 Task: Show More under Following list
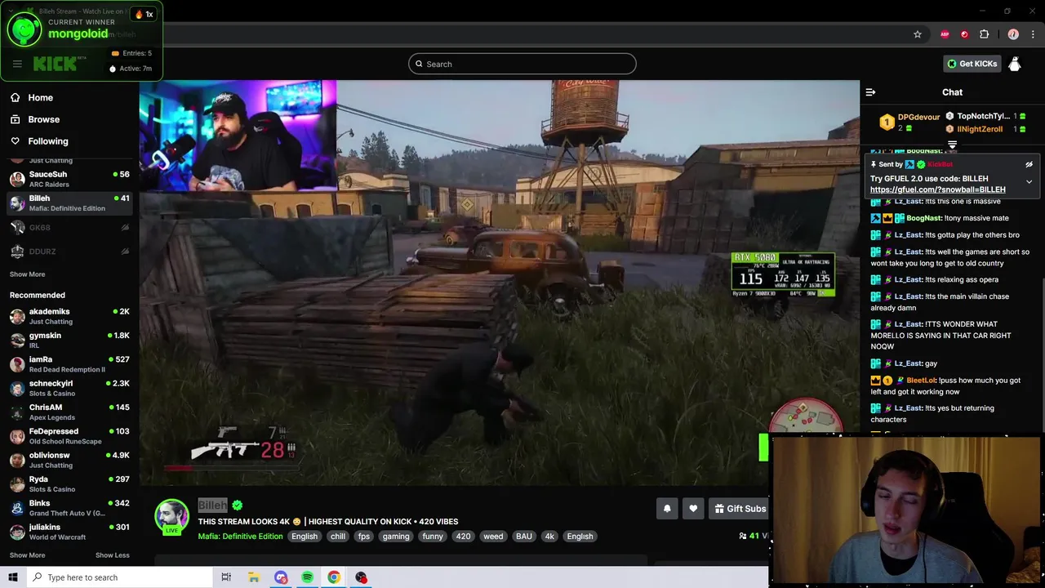click(27, 274)
